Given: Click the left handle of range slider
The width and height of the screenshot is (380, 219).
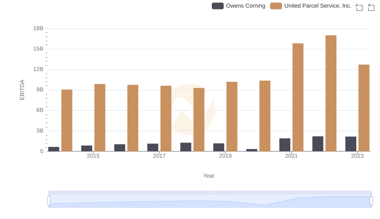Looking at the screenshot, I should [49, 201].
